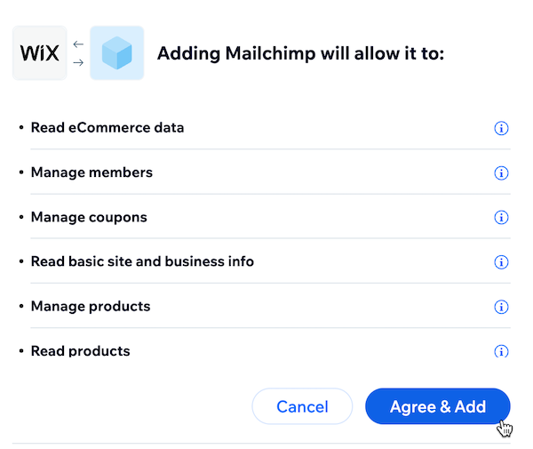Click the right-pointing arrow between the logos

78,62
